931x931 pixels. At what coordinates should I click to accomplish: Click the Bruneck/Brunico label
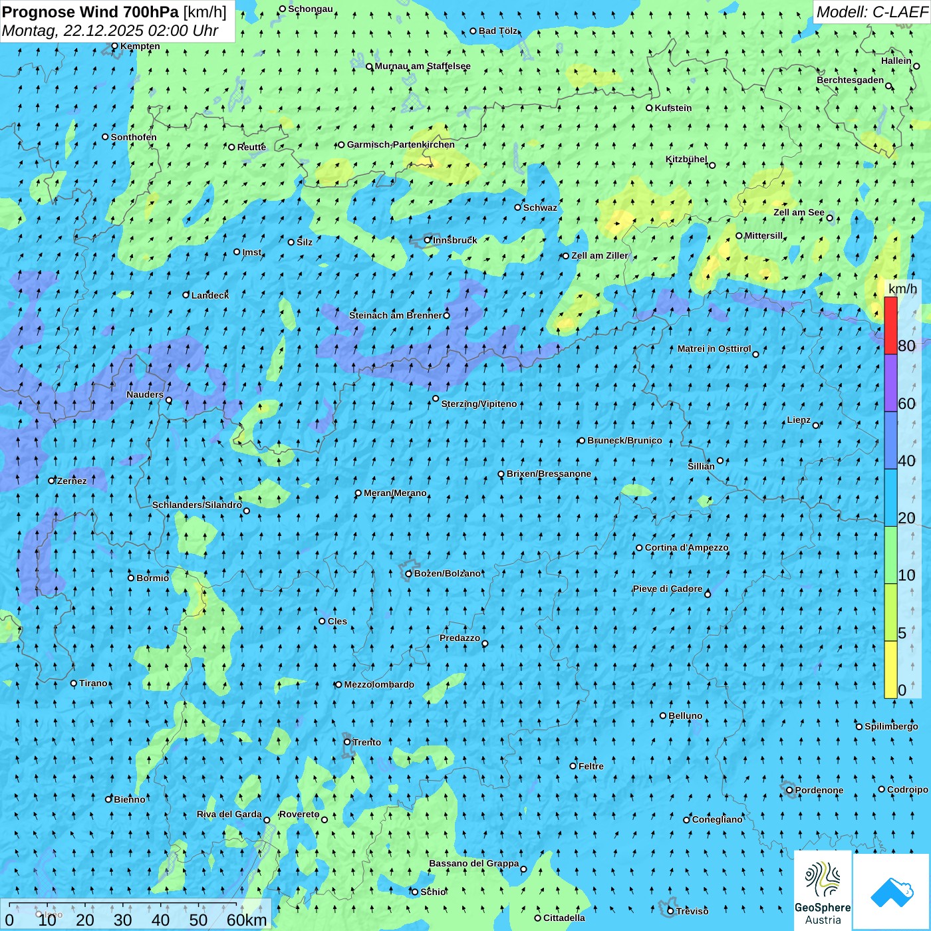coord(624,440)
